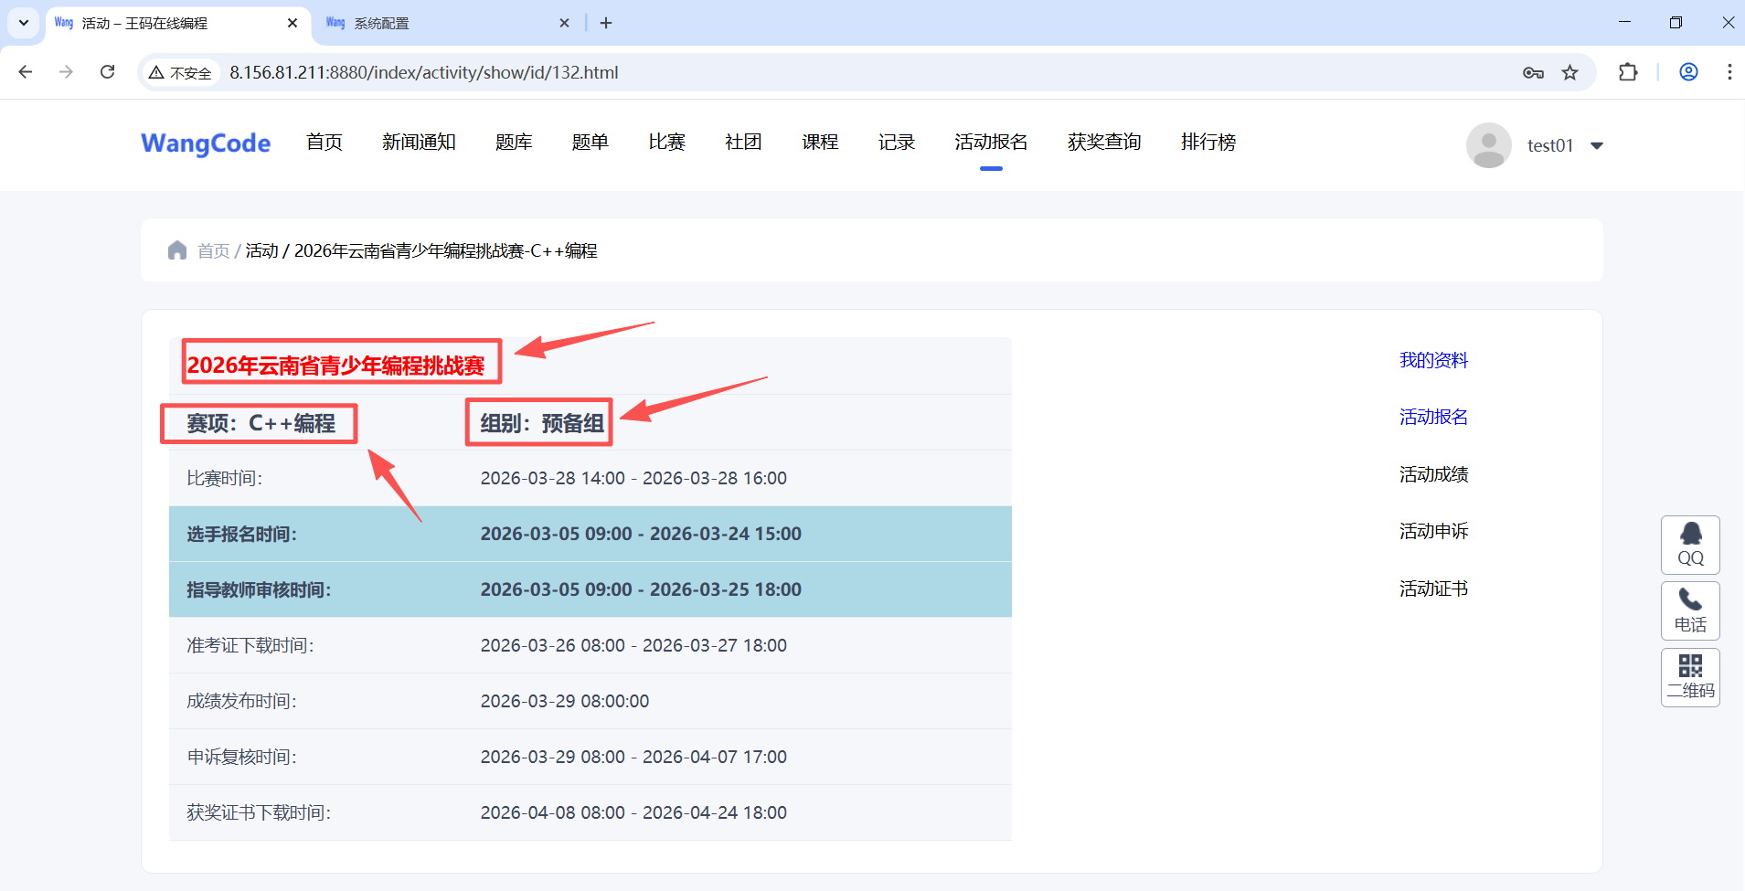Click the 活动报名 sidebar link
Image resolution: width=1745 pixels, height=891 pixels.
[1433, 417]
